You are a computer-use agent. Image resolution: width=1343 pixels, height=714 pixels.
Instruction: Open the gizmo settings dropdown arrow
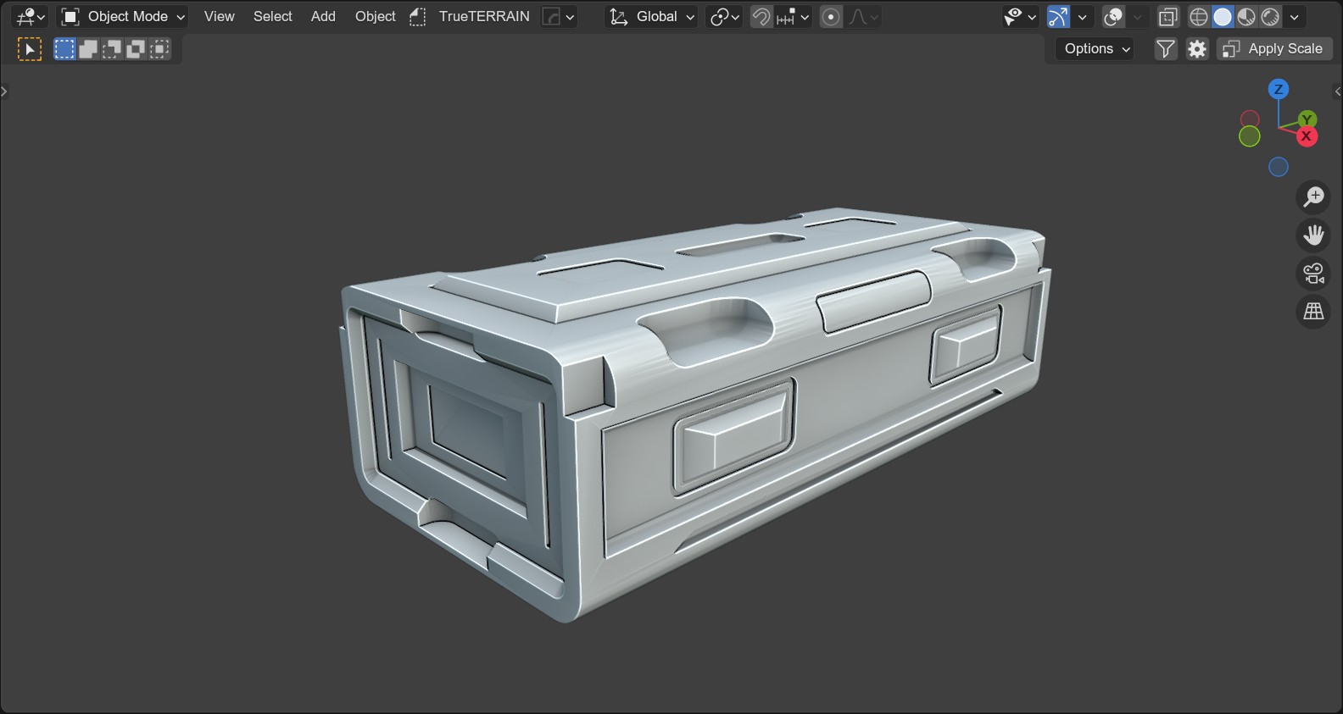tap(1082, 16)
